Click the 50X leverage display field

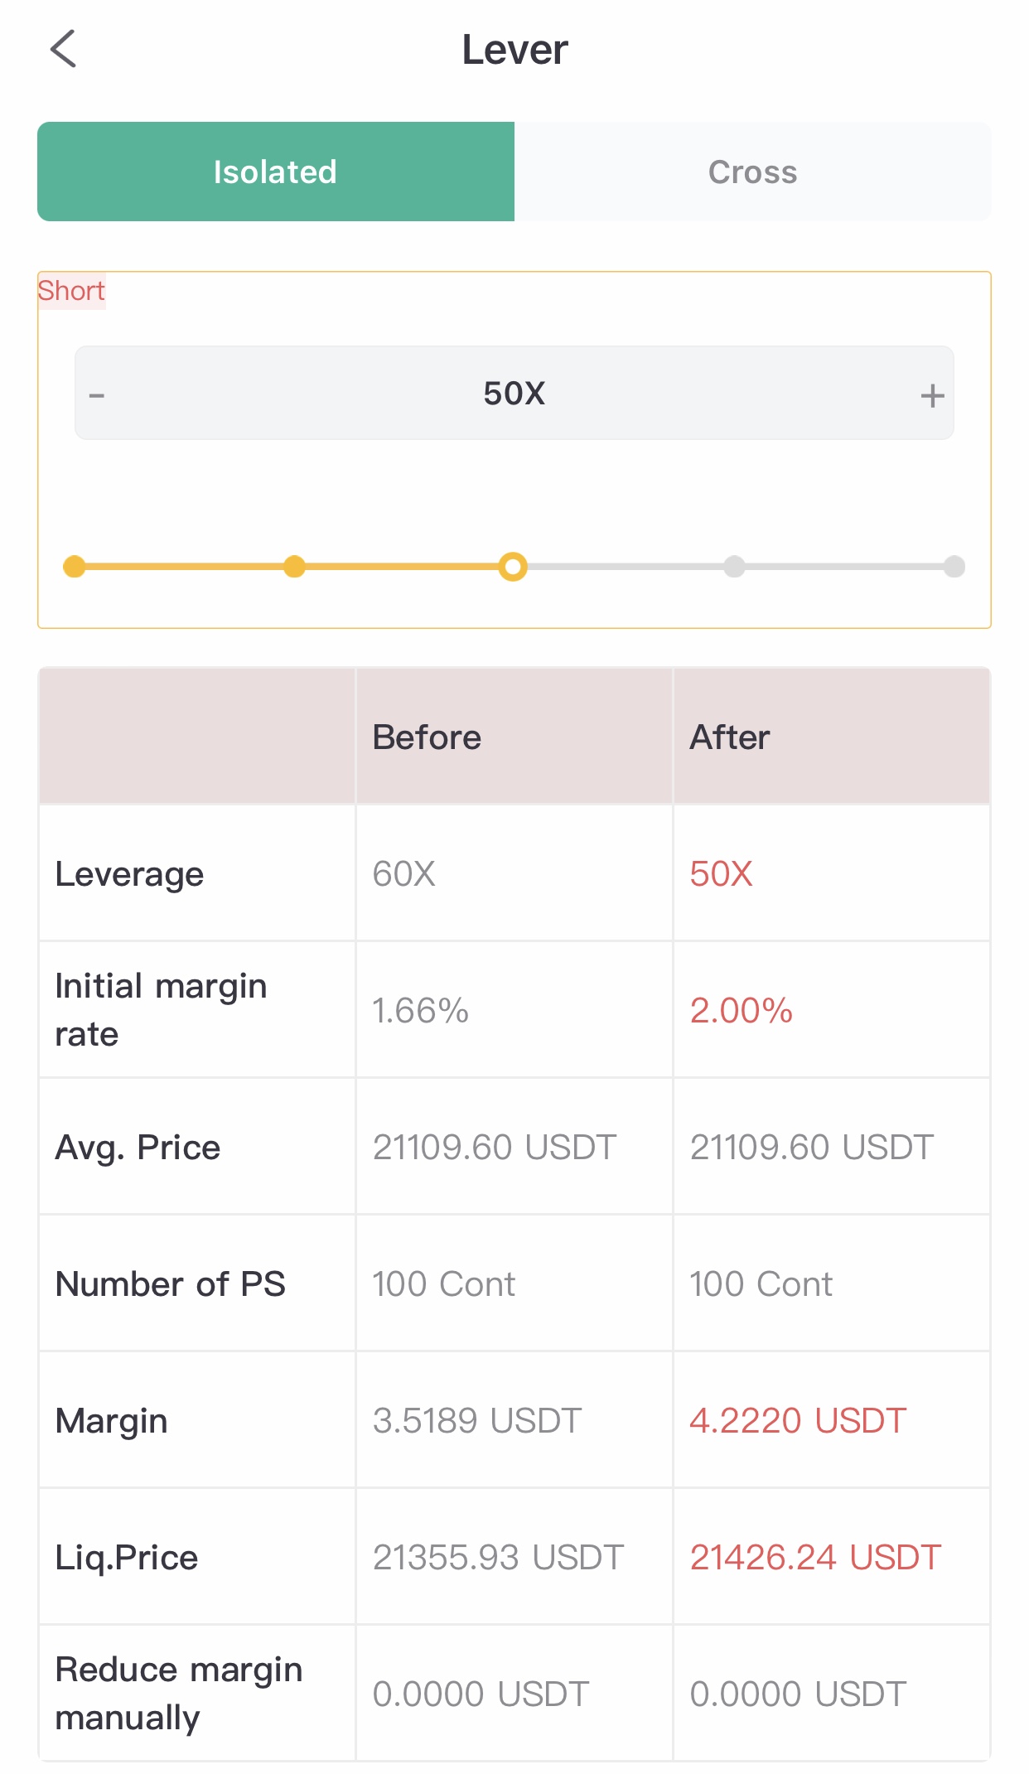coord(514,394)
